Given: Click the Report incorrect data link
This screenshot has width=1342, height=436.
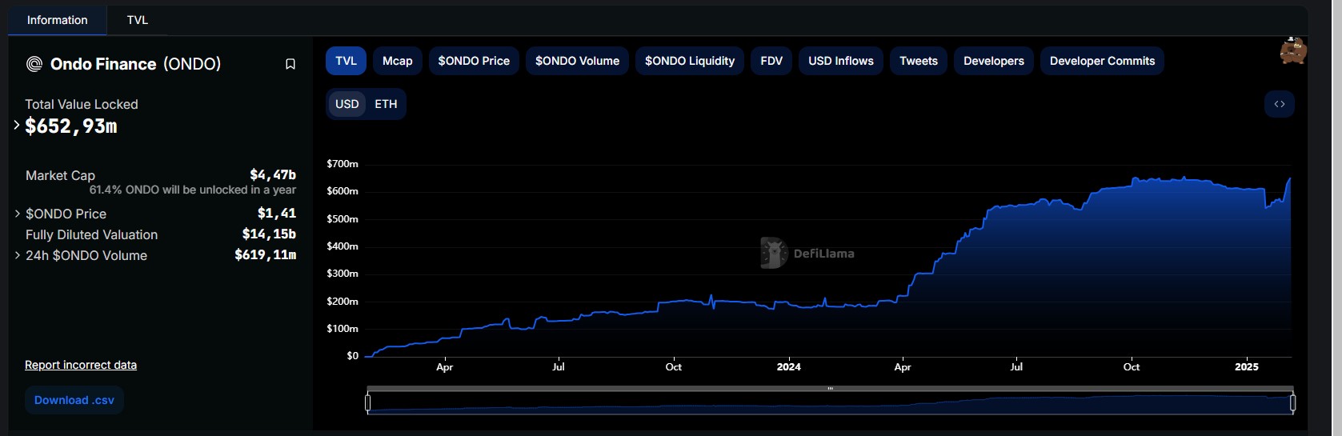Looking at the screenshot, I should click(x=81, y=365).
